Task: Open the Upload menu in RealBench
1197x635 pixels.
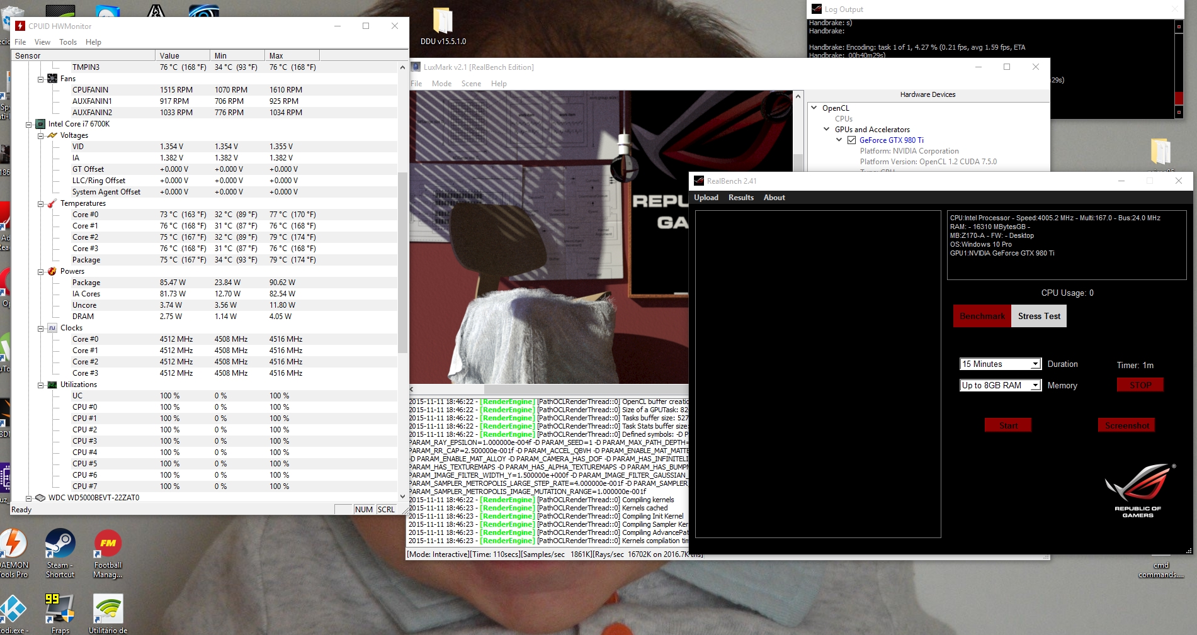Action: [706, 197]
